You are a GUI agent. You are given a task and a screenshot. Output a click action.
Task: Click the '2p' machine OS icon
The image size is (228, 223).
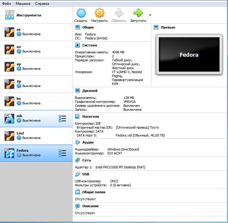click(x=9, y=84)
